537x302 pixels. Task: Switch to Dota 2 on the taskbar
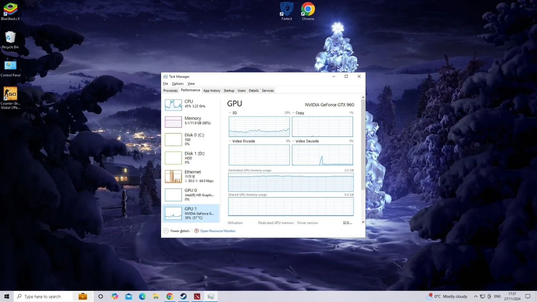[197, 296]
